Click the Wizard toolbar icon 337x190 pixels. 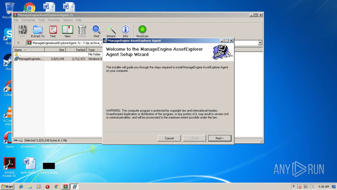coord(111,31)
